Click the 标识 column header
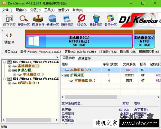 pos(143,64)
